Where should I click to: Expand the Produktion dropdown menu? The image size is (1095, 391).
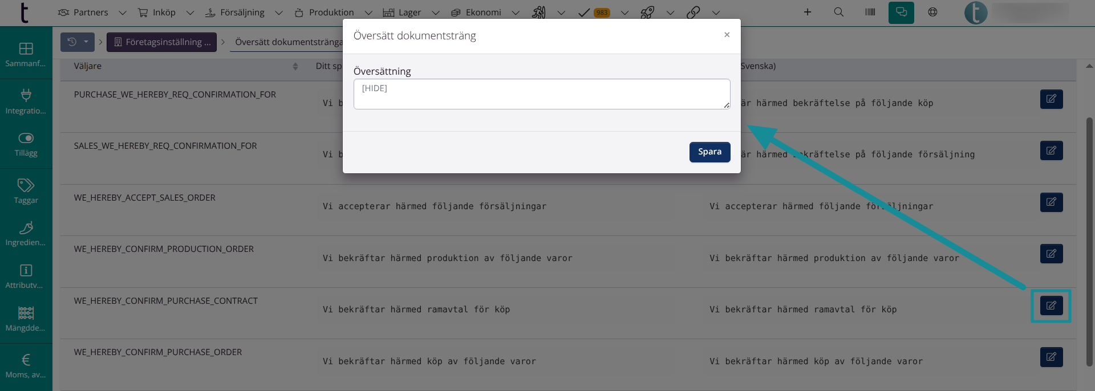pyautogui.click(x=332, y=13)
